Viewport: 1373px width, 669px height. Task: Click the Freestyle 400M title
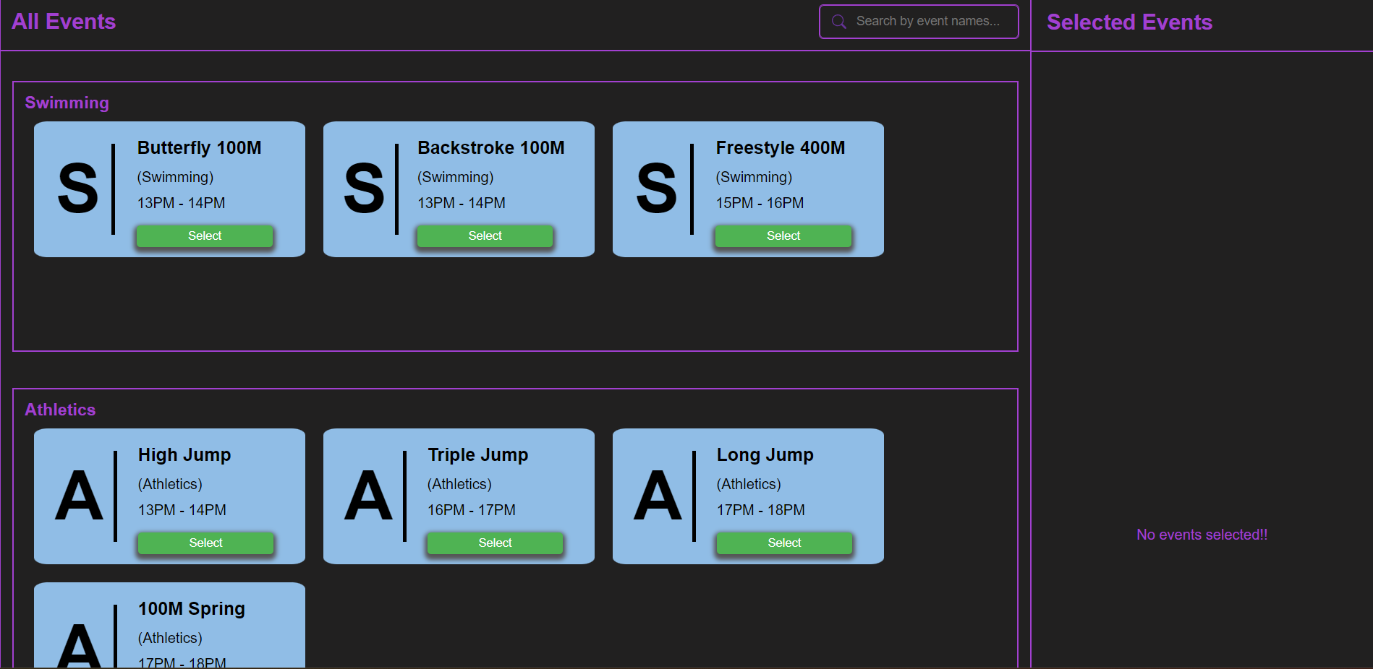click(x=781, y=148)
